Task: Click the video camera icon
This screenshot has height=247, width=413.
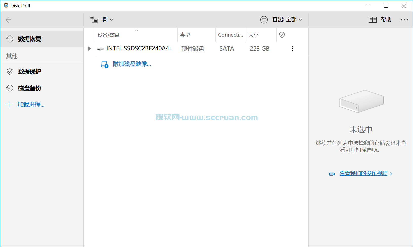Action: coord(332,174)
